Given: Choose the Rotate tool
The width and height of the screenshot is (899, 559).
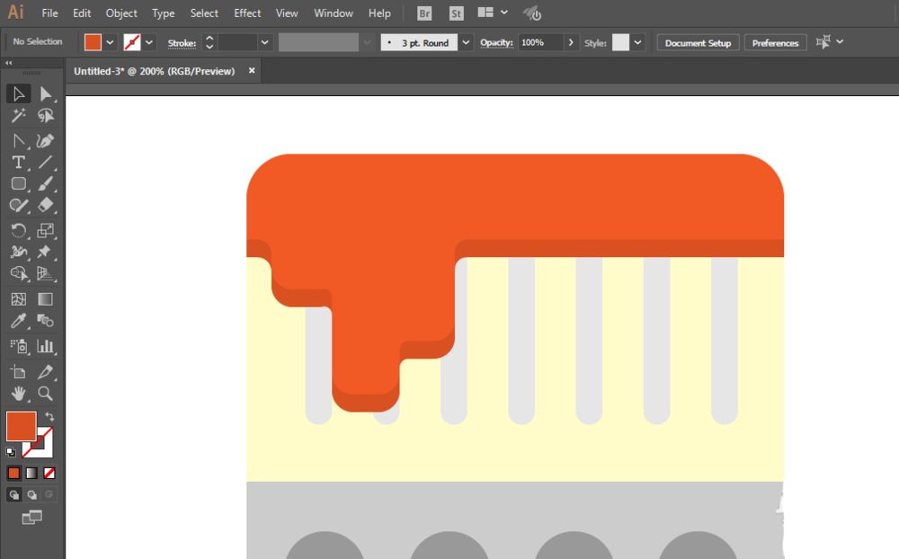Looking at the screenshot, I should tap(18, 230).
